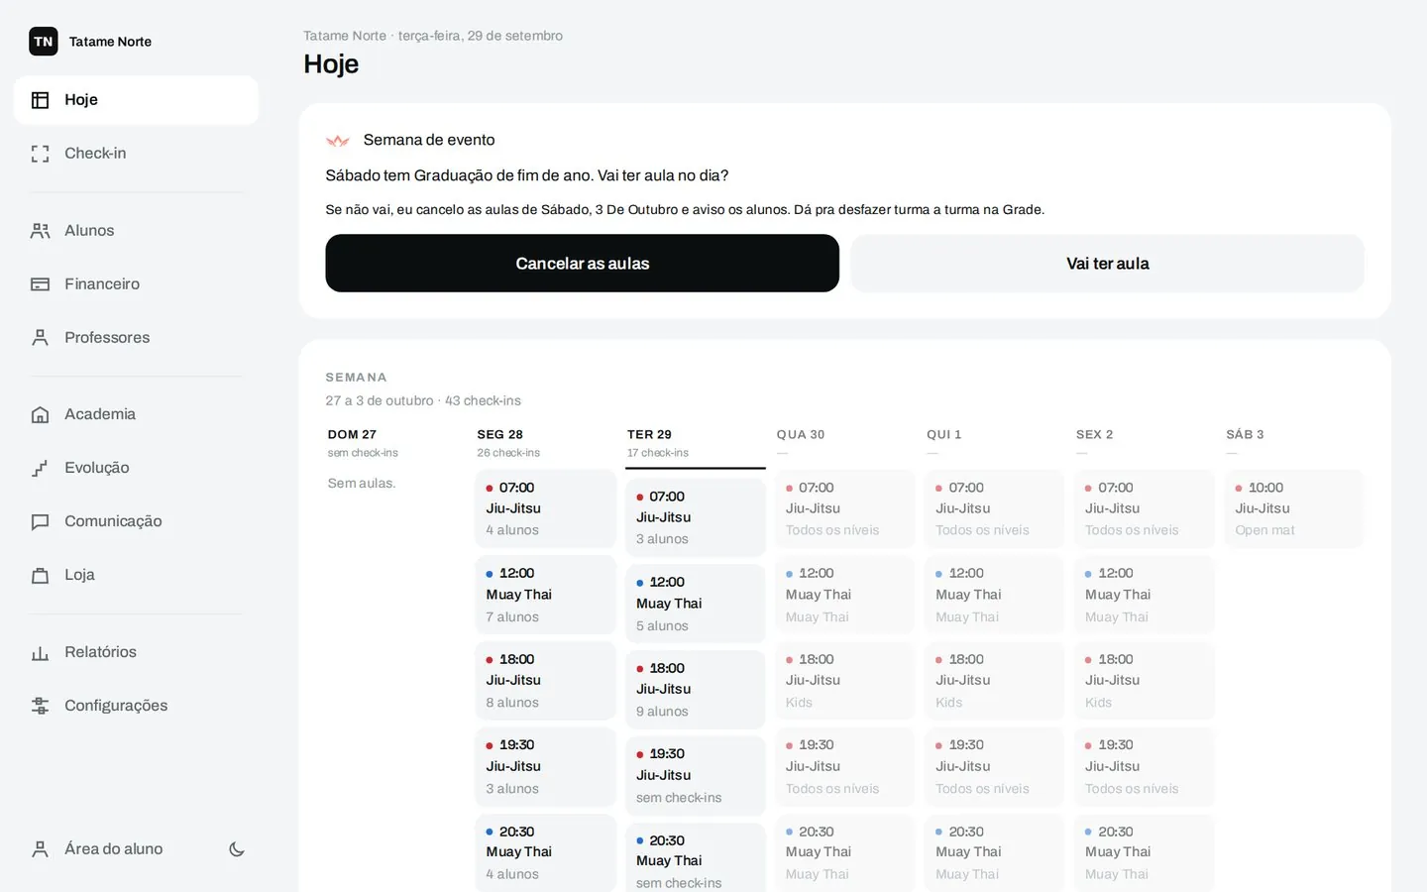
Task: Open the Financeiro section
Action: (x=136, y=284)
